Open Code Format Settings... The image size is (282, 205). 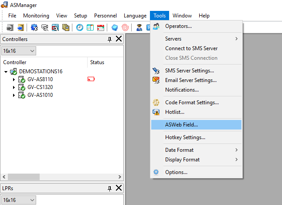[x=196, y=102]
